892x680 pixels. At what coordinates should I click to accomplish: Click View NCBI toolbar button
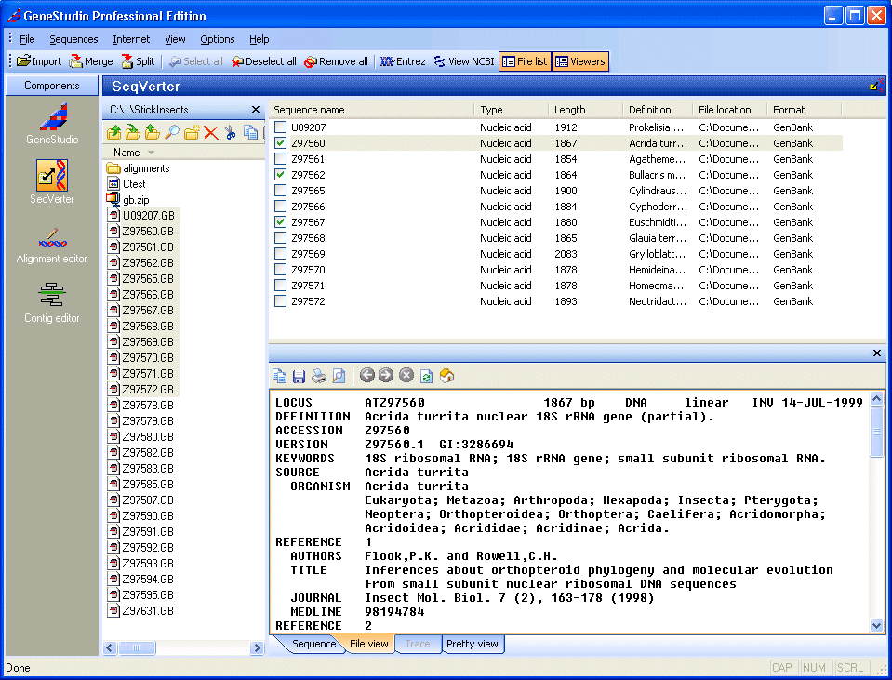click(x=464, y=61)
